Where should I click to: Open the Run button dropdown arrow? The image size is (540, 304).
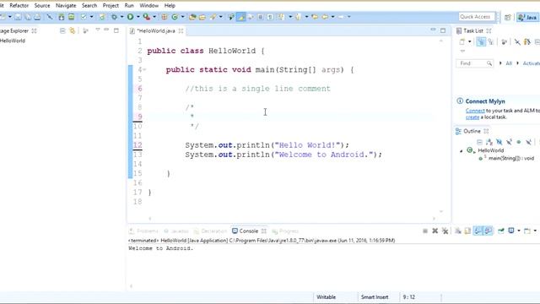coord(138,17)
